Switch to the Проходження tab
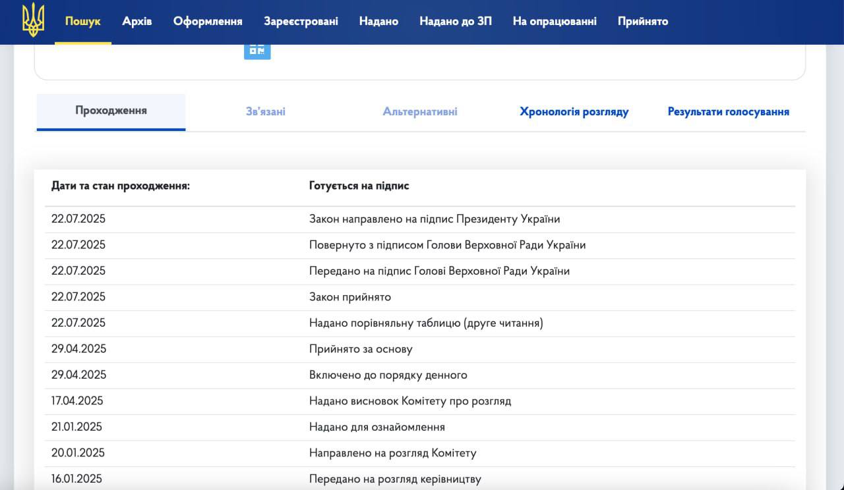The image size is (844, 490). (111, 111)
